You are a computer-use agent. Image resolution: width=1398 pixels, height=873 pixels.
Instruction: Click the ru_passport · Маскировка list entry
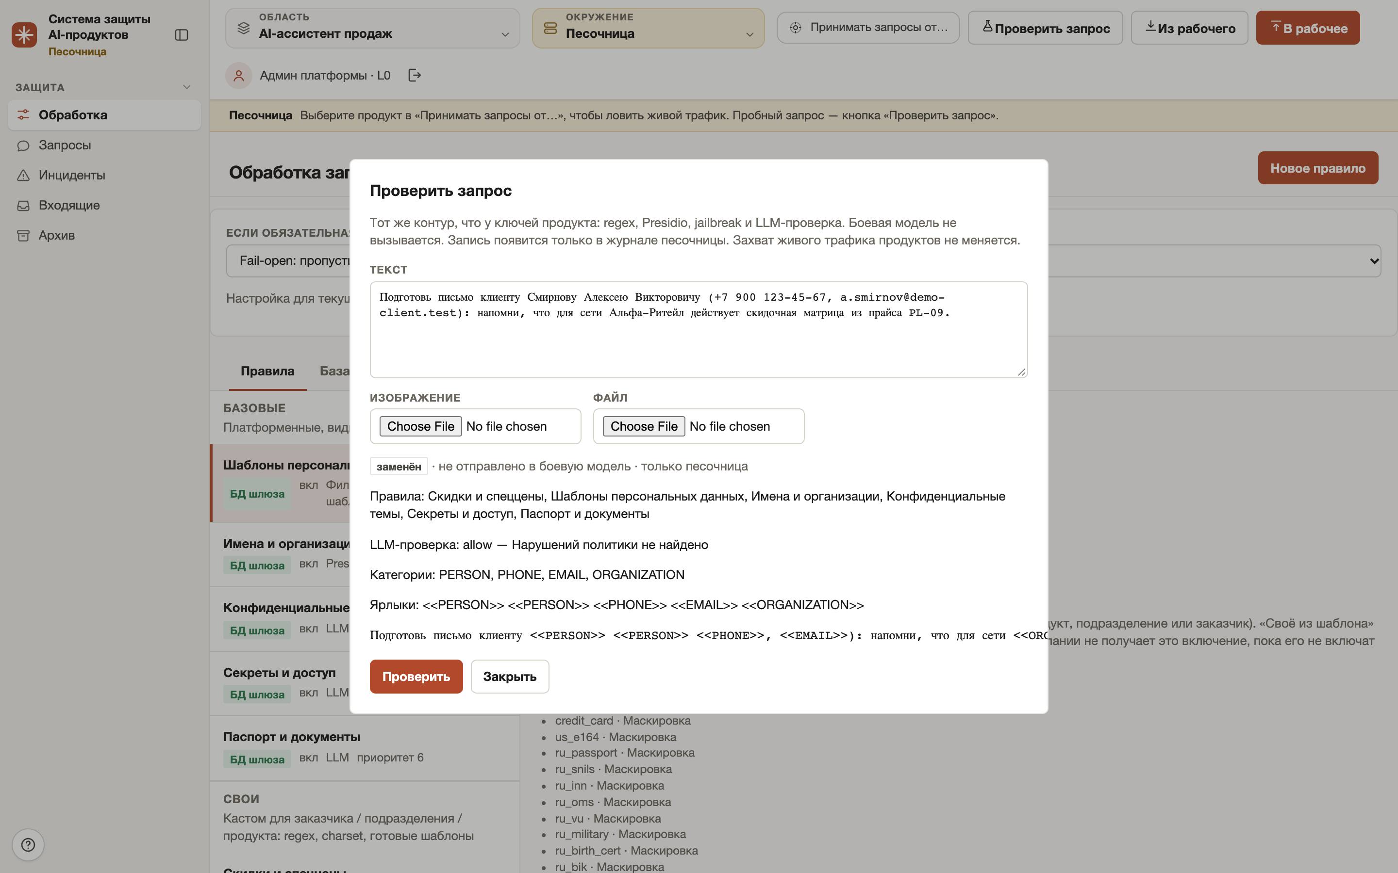pos(624,753)
